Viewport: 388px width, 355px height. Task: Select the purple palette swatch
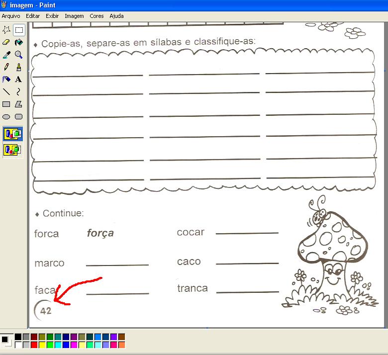74,337
